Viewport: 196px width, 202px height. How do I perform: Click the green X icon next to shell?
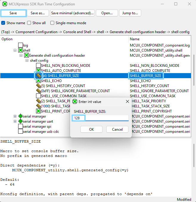tap(20, 50)
